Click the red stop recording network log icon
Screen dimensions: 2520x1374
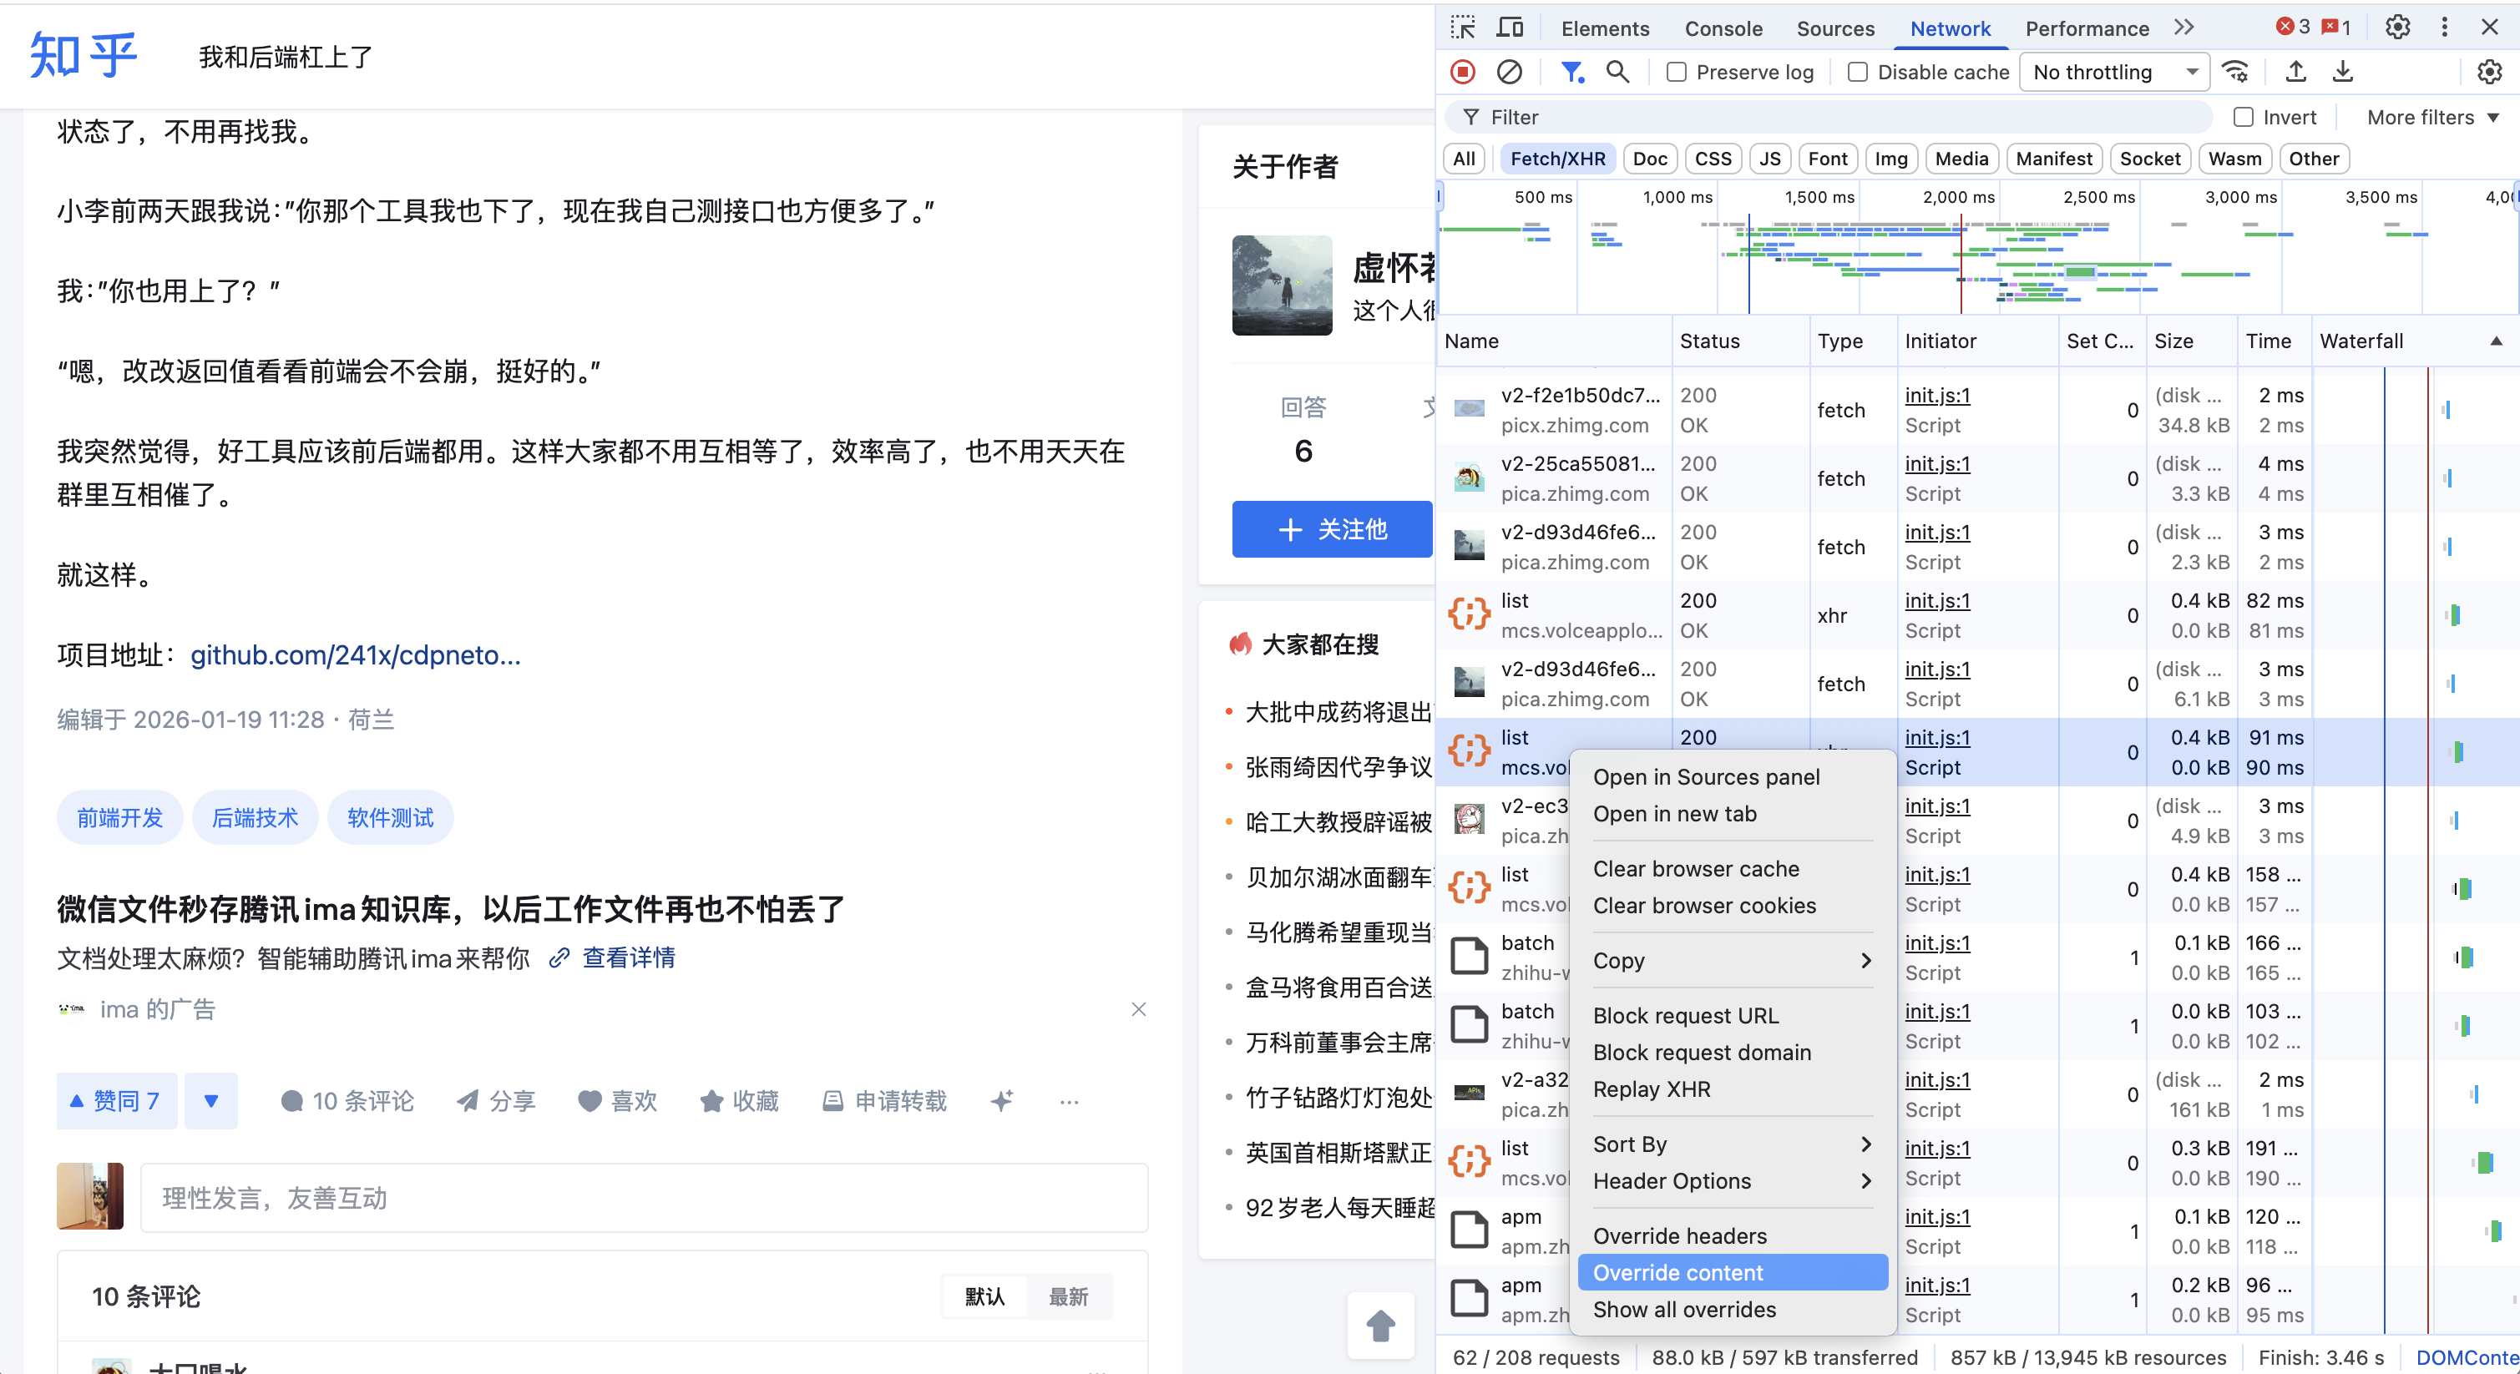click(1463, 72)
